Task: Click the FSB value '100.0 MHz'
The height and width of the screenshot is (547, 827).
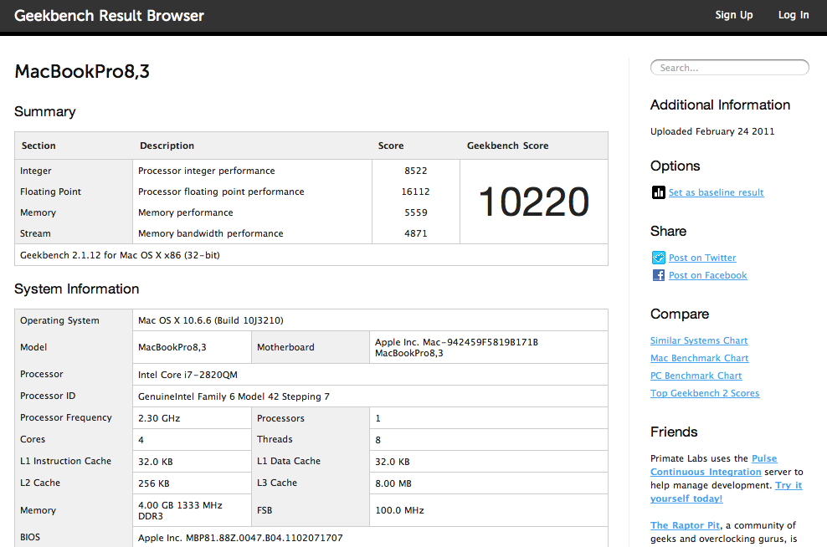Action: point(399,510)
